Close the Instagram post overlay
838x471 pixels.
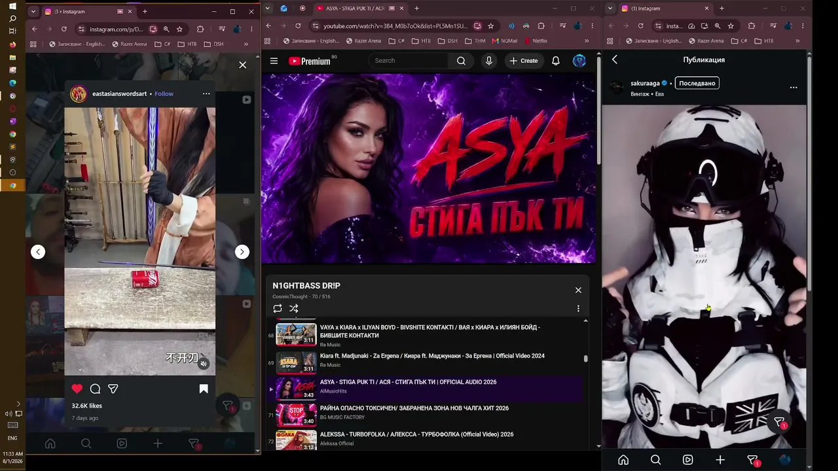(243, 65)
